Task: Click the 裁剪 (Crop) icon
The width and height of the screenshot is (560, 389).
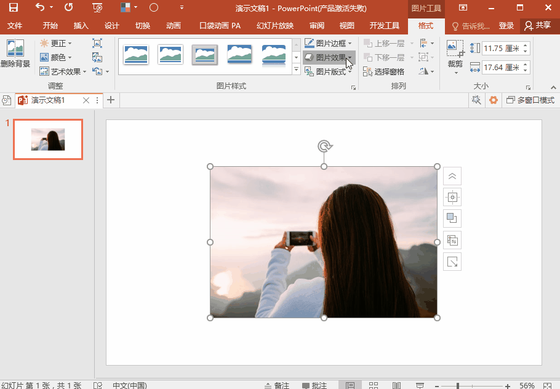Action: point(455,49)
